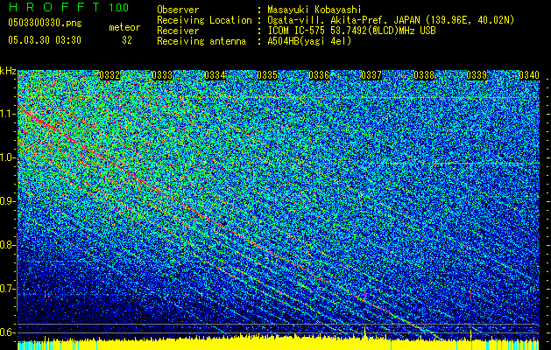Viewport: 551px width, 350px height.
Task: Click the 1.1 frequency axis label
Action: [8, 114]
